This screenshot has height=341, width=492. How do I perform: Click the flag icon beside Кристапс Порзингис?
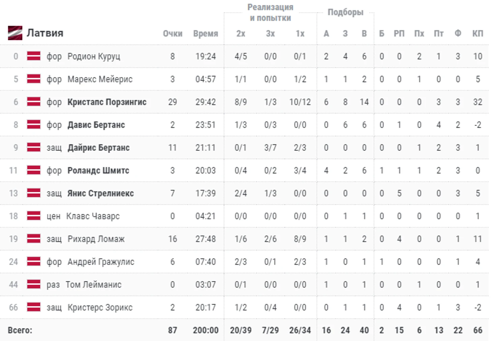34,102
